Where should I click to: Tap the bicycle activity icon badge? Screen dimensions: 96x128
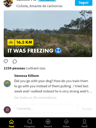11,42
